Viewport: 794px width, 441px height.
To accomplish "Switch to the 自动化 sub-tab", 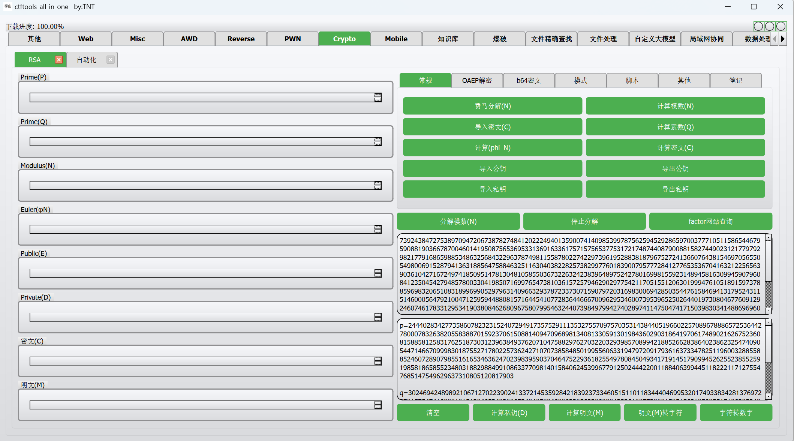I will pyautogui.click(x=87, y=60).
